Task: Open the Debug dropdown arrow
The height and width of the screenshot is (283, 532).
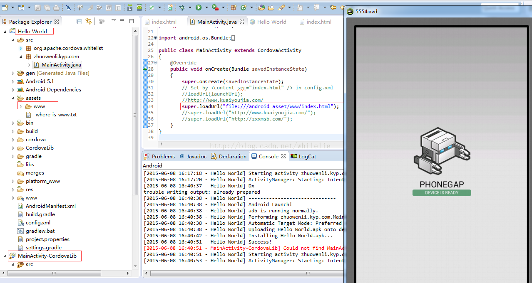Action: (x=190, y=7)
